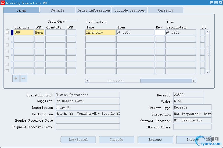
Task: Click the horizontal scrollbar thumb
Action: (x=115, y=81)
